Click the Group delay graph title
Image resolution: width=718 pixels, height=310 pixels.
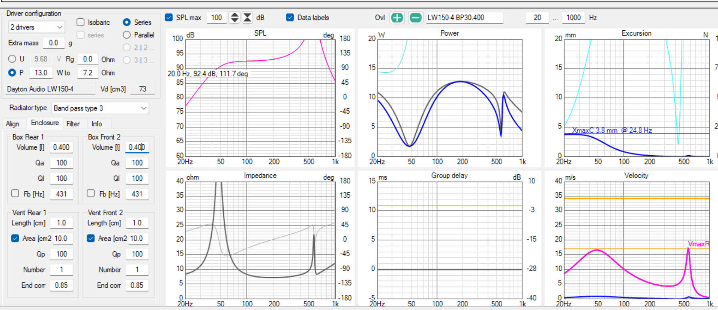(x=449, y=176)
